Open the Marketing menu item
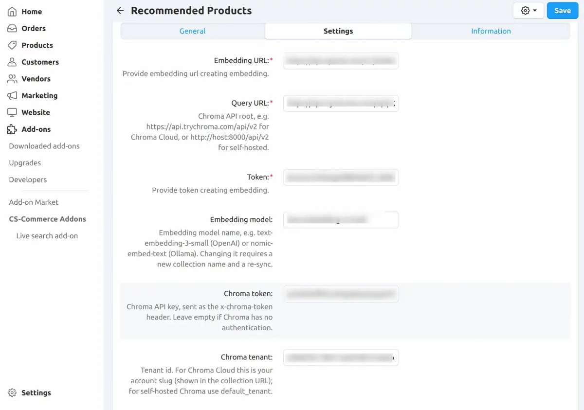The width and height of the screenshot is (584, 410). coord(39,95)
